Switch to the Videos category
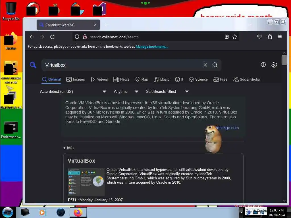 (x=99, y=79)
